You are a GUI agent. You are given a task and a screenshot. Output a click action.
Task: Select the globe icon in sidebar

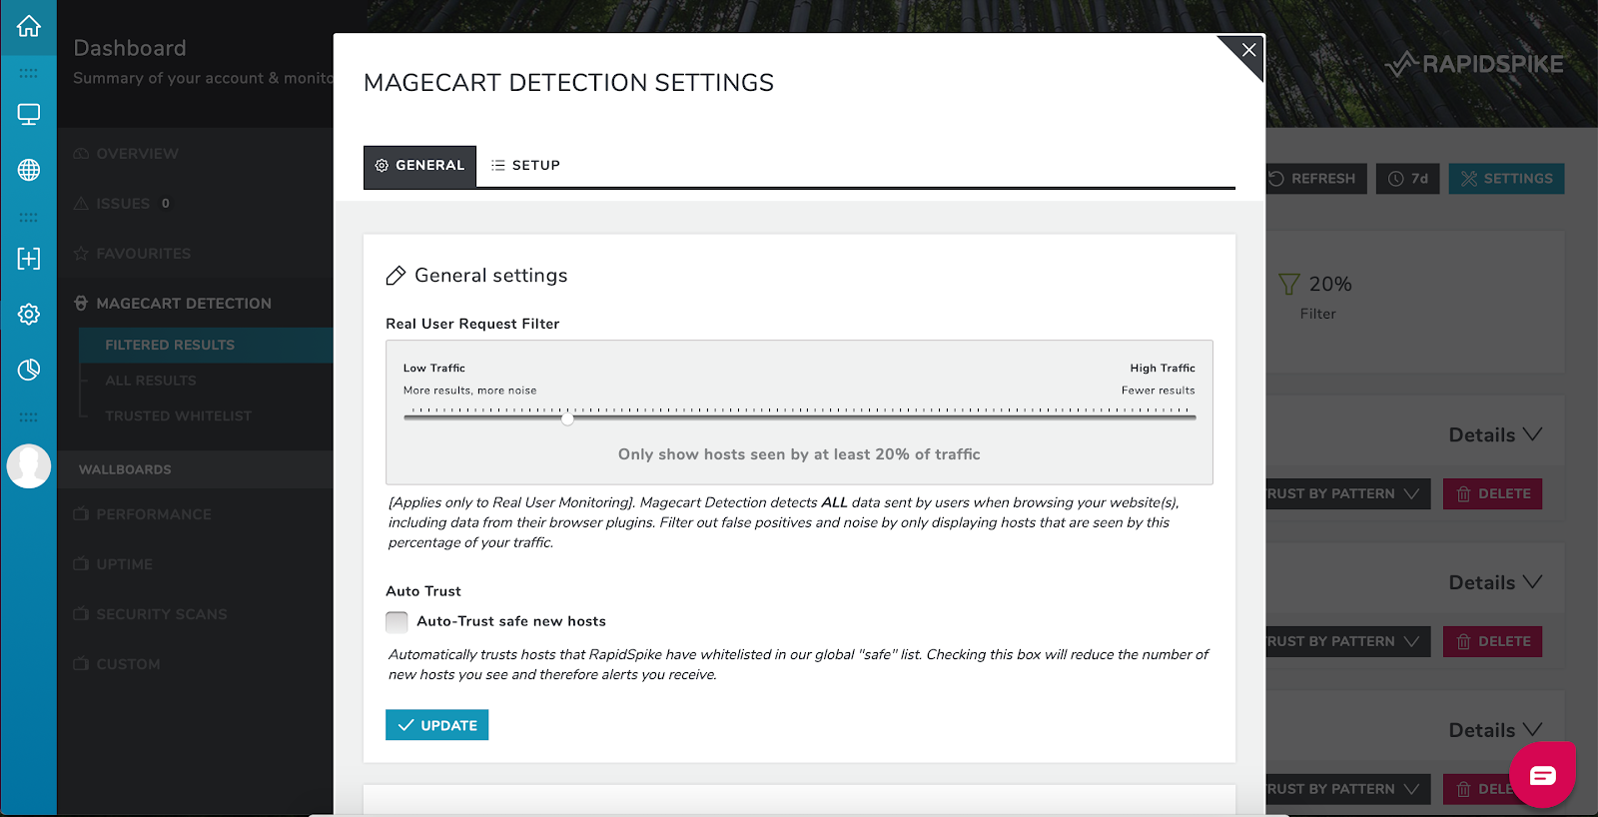click(x=29, y=170)
